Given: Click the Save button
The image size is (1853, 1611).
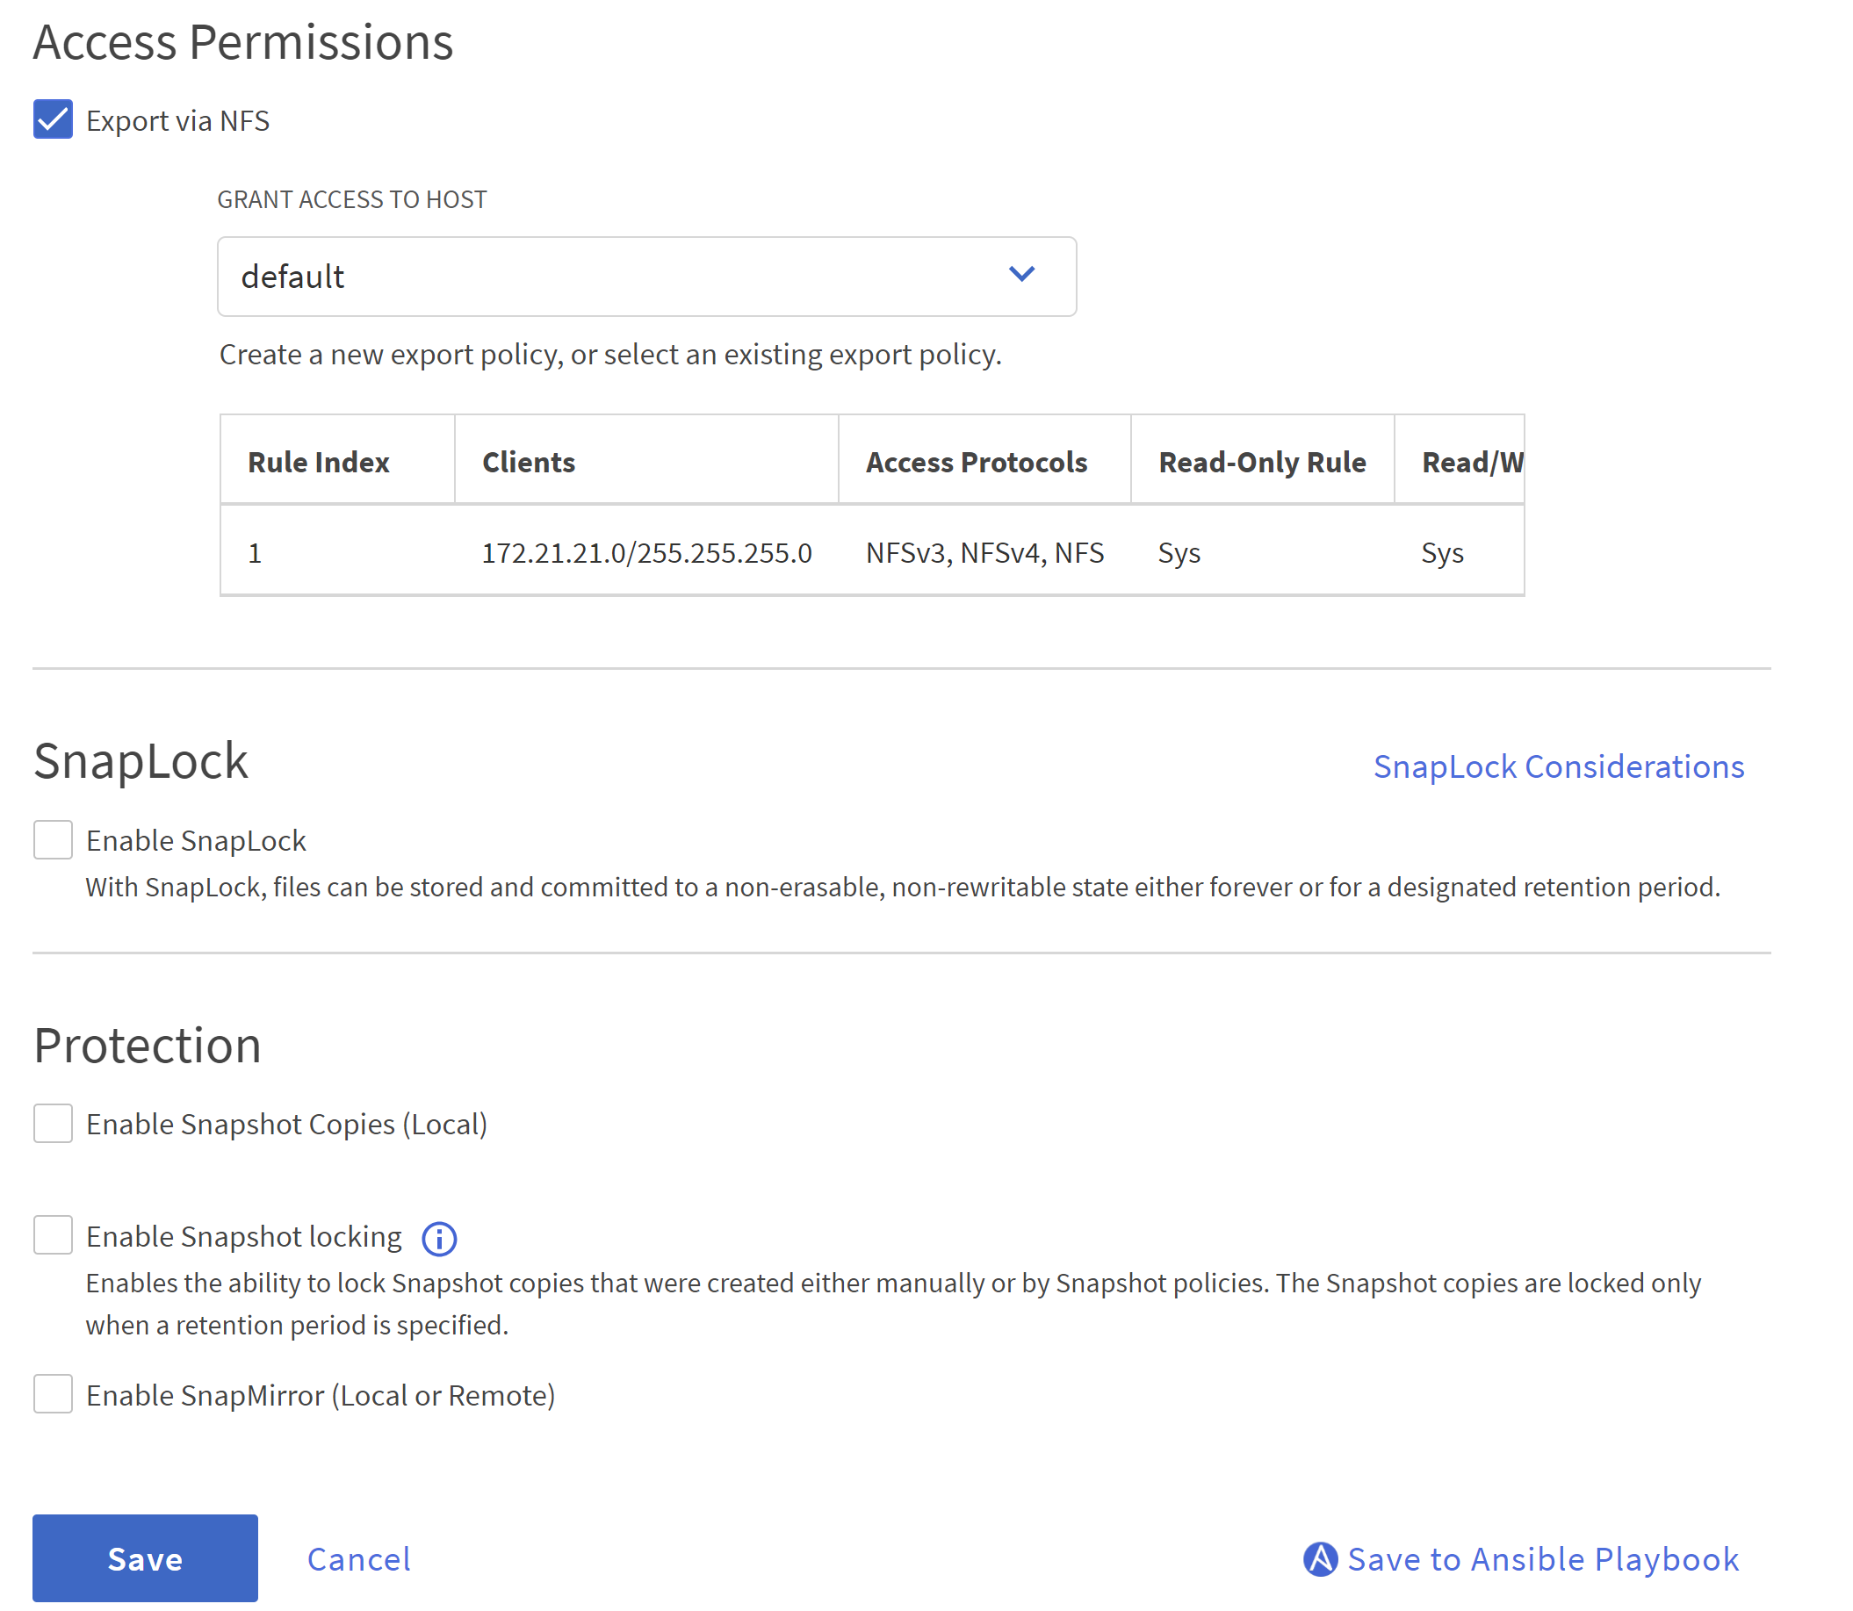Looking at the screenshot, I should coord(143,1559).
